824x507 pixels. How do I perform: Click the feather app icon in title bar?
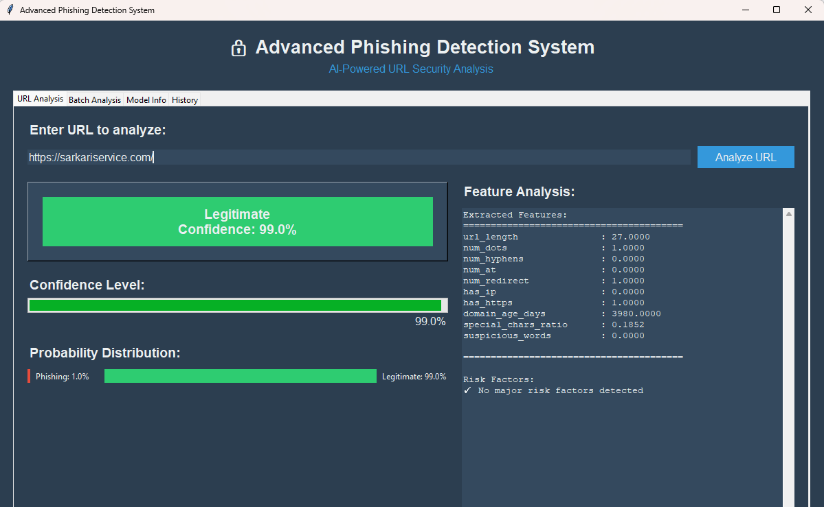10,10
